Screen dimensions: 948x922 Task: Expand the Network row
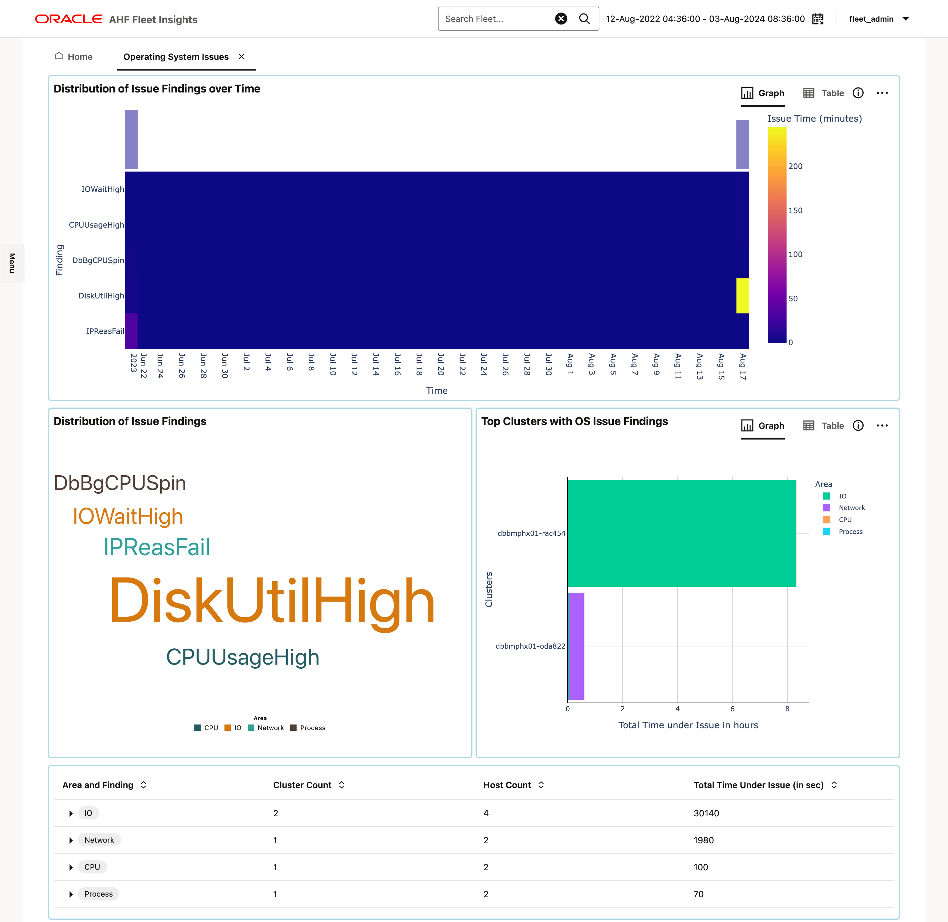pyautogui.click(x=71, y=840)
